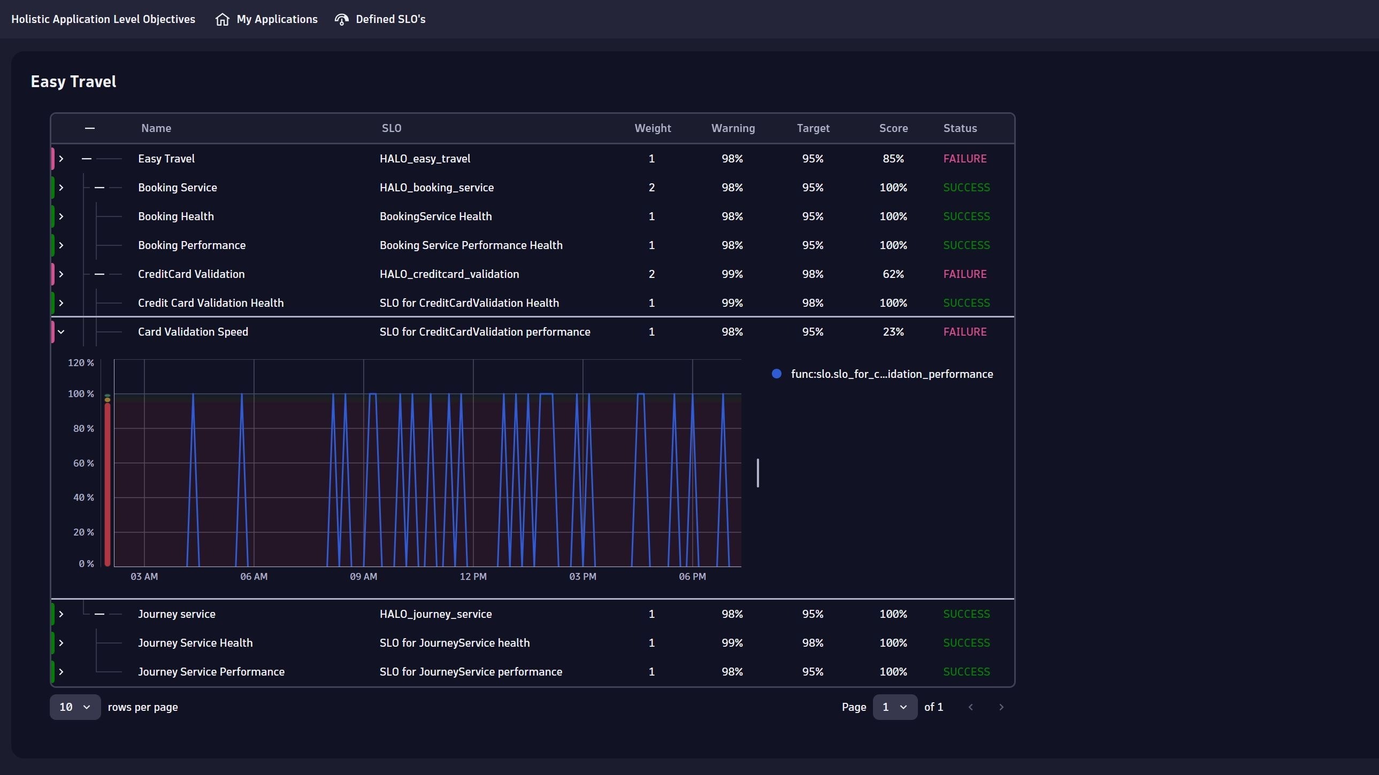
Task: Collapse the CreditCard Validation tree branch
Action: [x=99, y=274]
